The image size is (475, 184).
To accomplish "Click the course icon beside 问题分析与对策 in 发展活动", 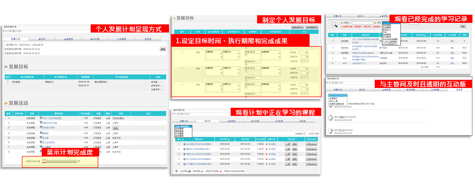I will (41, 123).
